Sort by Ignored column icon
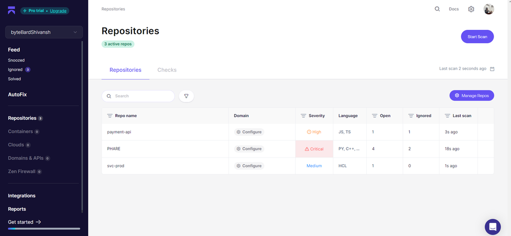The image size is (511, 236). 411,116
